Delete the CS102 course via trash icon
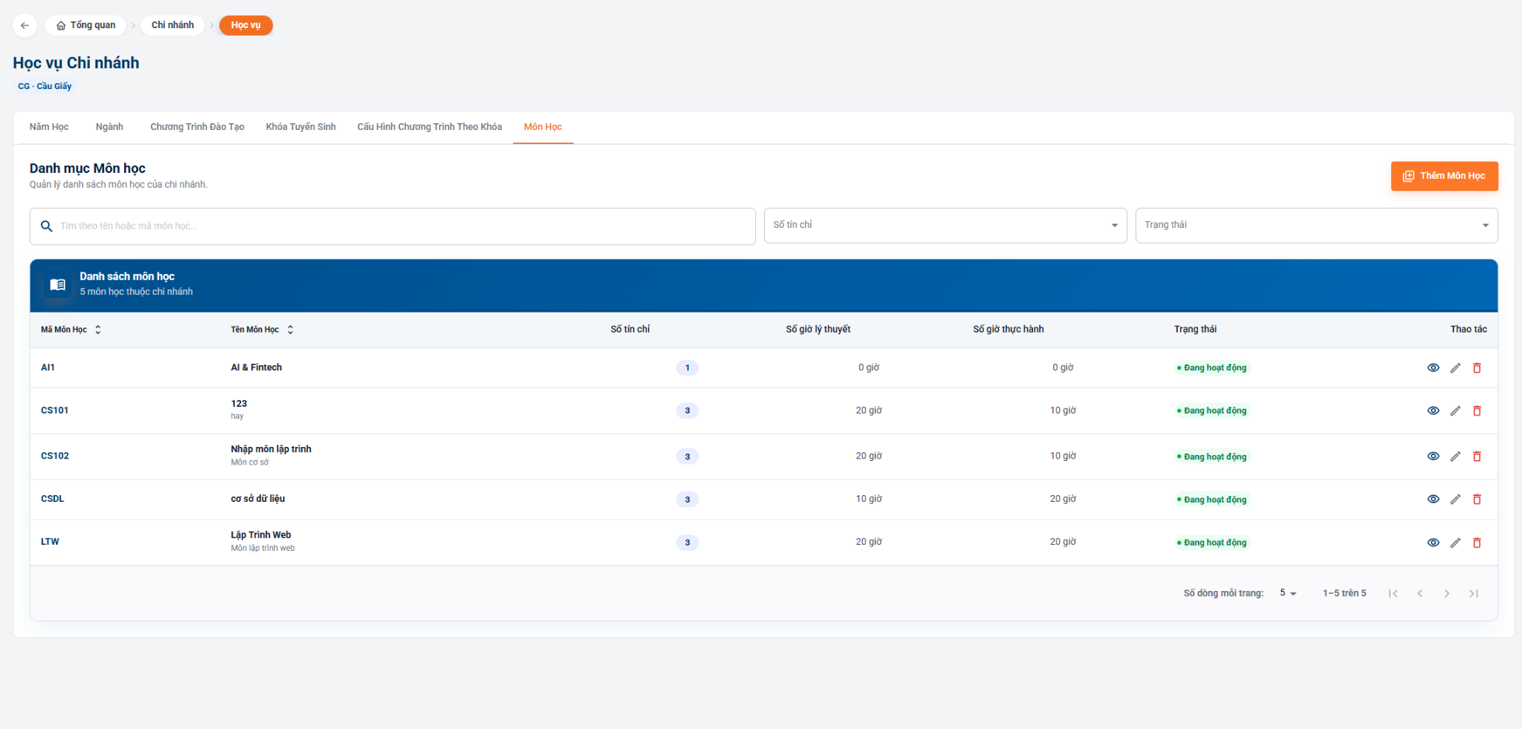The height and width of the screenshot is (729, 1522). point(1477,457)
